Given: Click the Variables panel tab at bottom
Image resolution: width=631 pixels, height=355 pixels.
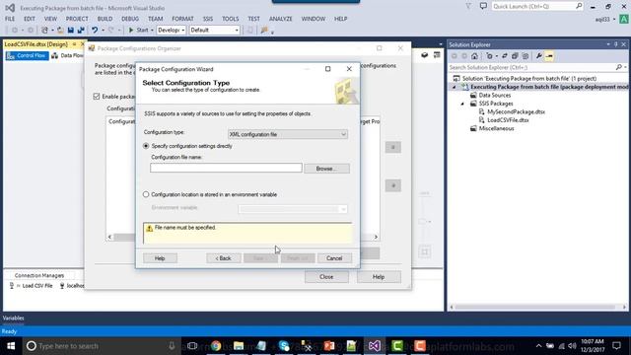Looking at the screenshot, I should tap(13, 318).
